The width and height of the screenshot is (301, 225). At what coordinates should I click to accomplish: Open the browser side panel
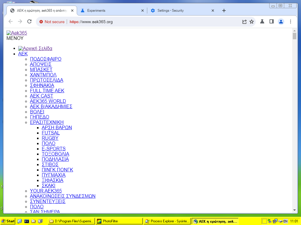271,21
